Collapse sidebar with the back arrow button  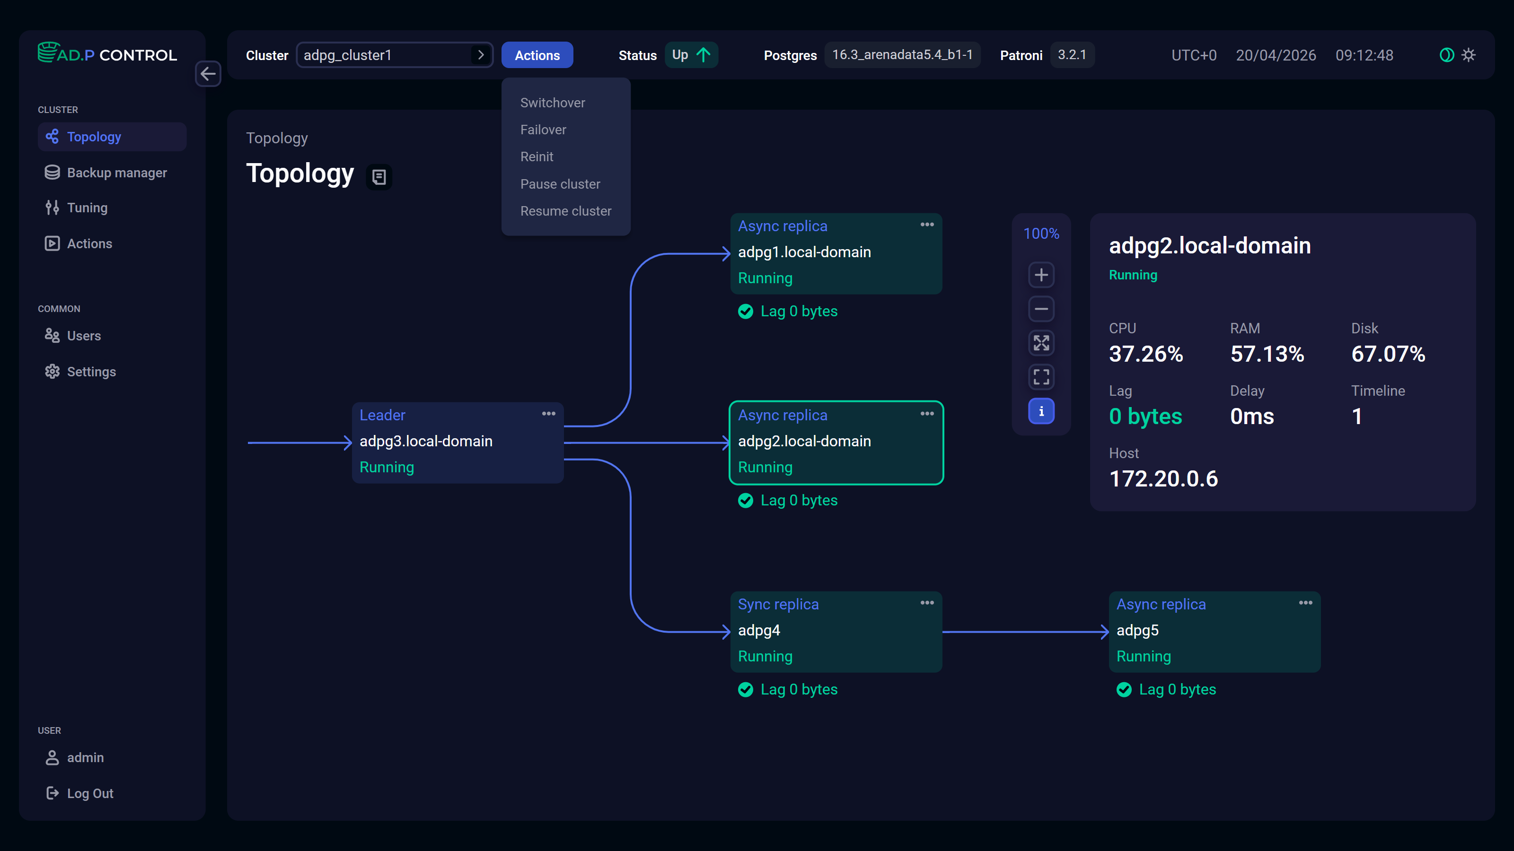(x=208, y=74)
